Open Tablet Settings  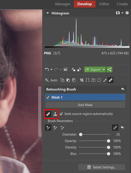pos(102,167)
